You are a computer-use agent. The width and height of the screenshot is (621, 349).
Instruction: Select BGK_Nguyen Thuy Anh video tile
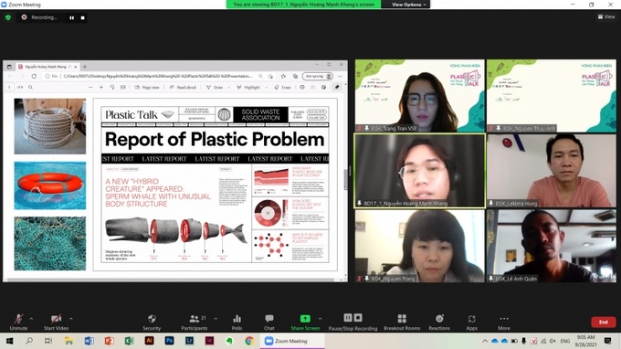pos(552,95)
